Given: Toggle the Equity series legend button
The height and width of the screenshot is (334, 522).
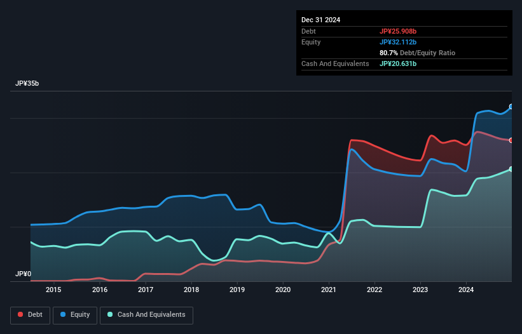Looking at the screenshot, I should (x=75, y=315).
